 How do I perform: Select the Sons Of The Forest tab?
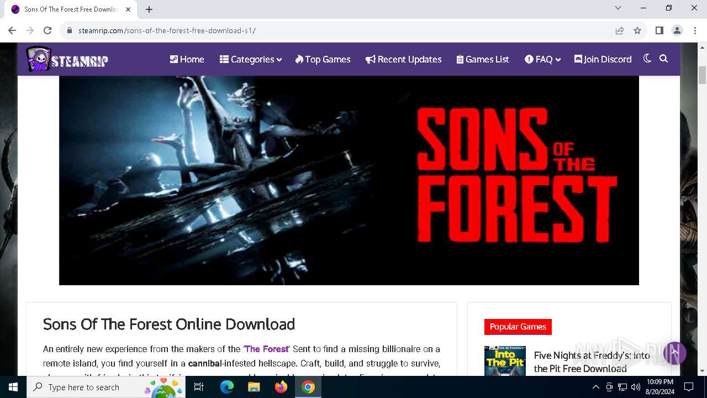pos(70,9)
